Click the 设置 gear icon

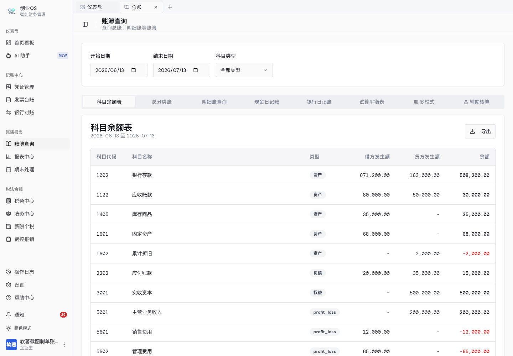pyautogui.click(x=9, y=285)
